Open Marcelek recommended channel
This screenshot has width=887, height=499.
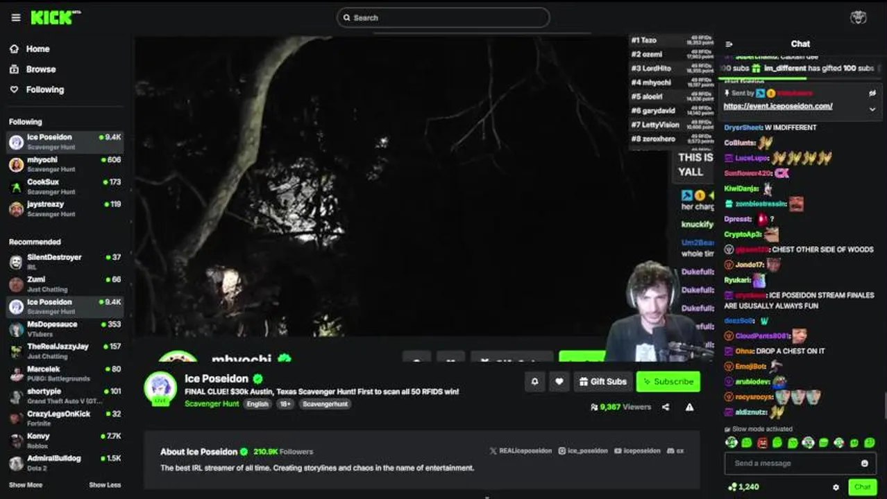(65, 374)
